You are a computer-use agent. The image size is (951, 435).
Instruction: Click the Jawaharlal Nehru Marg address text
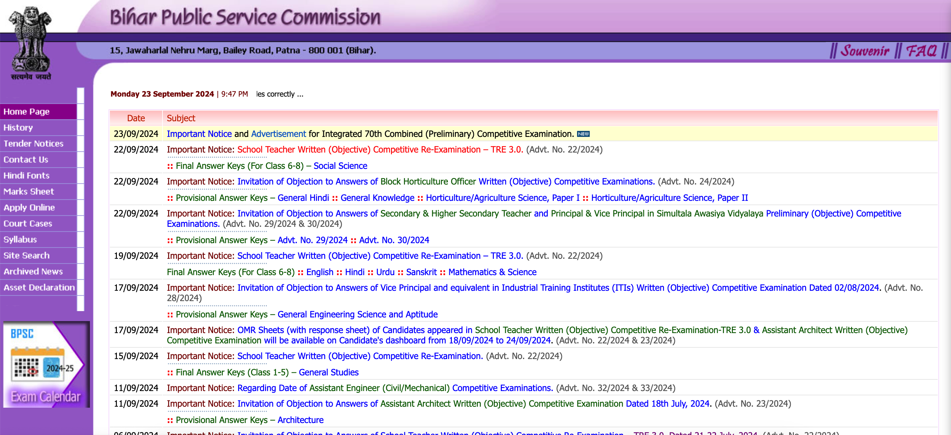click(242, 50)
